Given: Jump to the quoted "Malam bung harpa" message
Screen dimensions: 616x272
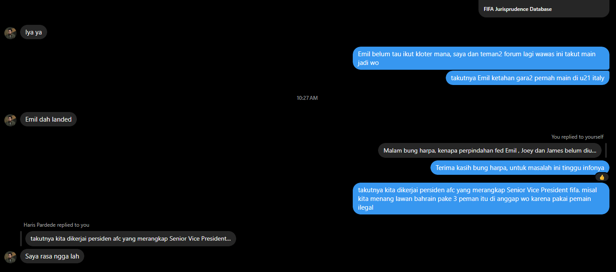Looking at the screenshot, I should pyautogui.click(x=490, y=150).
